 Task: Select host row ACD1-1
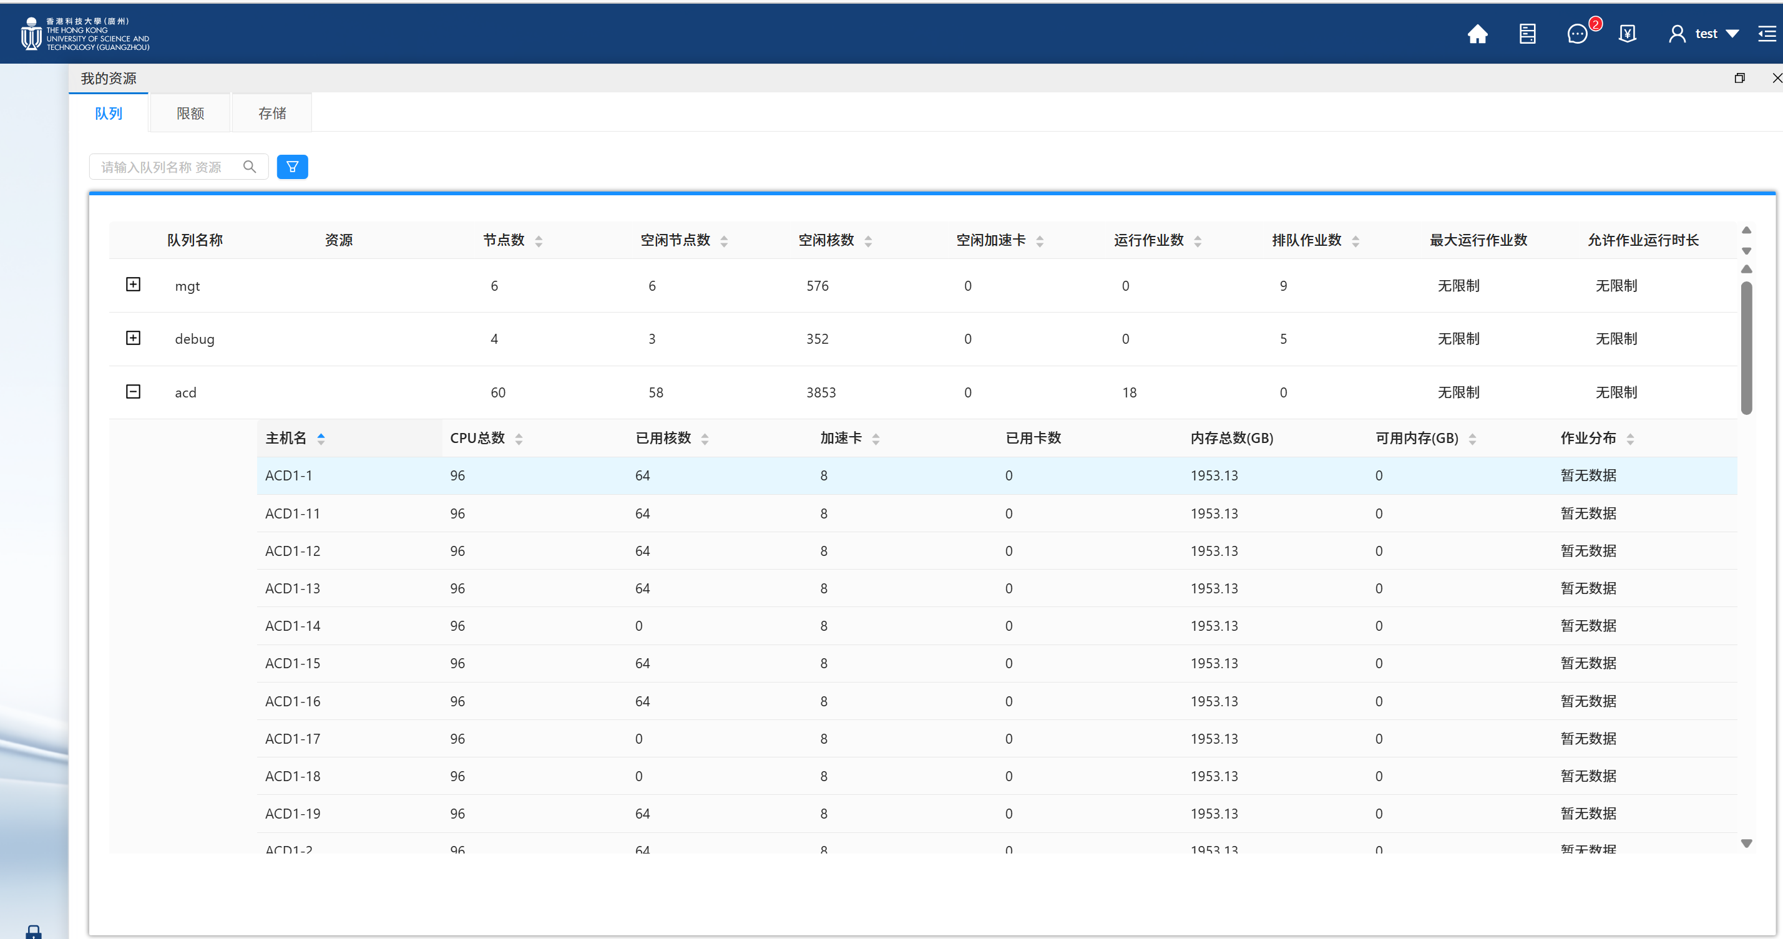point(997,475)
